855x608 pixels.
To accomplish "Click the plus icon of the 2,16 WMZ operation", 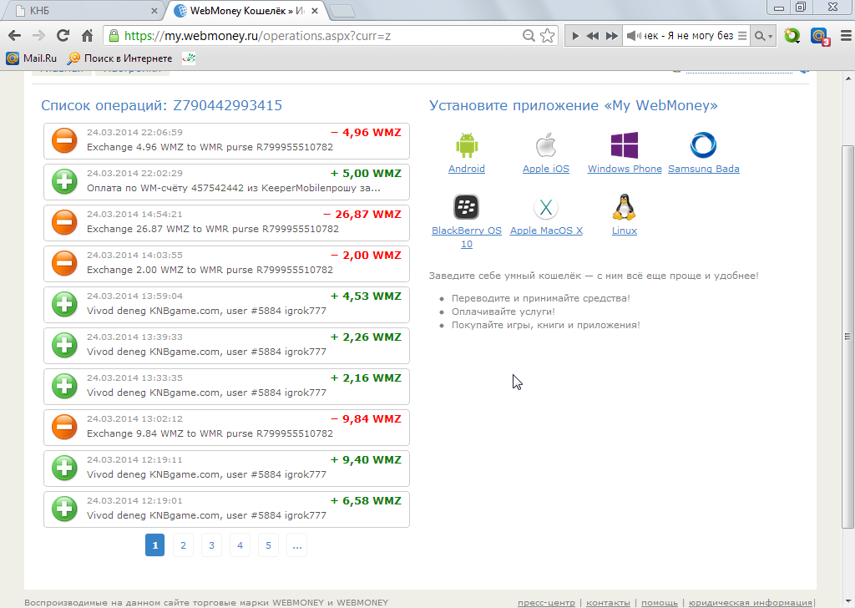I will (x=64, y=386).
